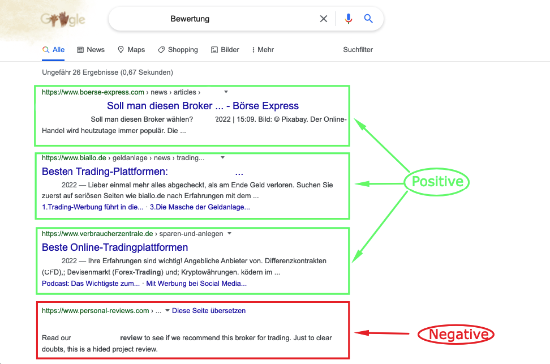Click the verbraucherzentrale.de URL

(x=97, y=233)
